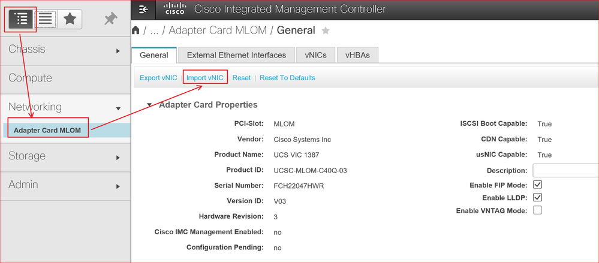599x263 pixels.
Task: Toggle the navigation menu collapse icon
Action: [x=143, y=9]
